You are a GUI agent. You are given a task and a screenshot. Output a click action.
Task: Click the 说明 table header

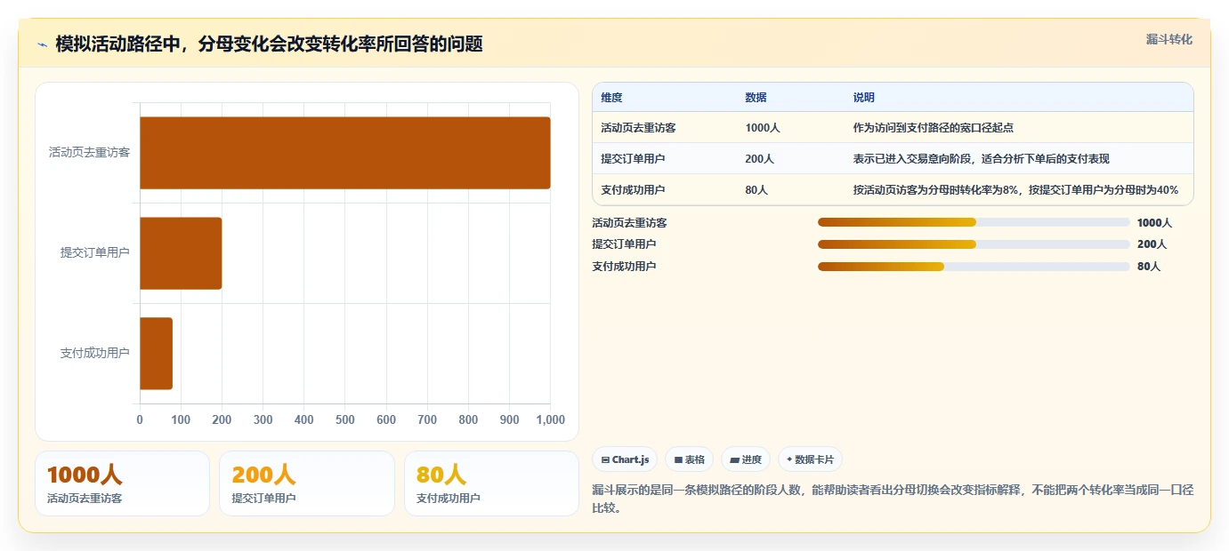[x=863, y=98]
